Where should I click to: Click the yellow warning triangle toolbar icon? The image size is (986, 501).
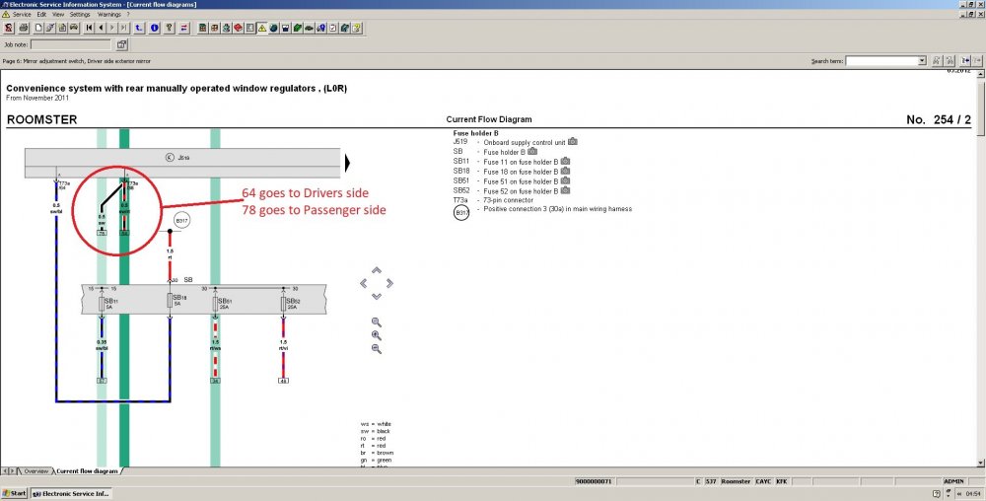coord(261,28)
